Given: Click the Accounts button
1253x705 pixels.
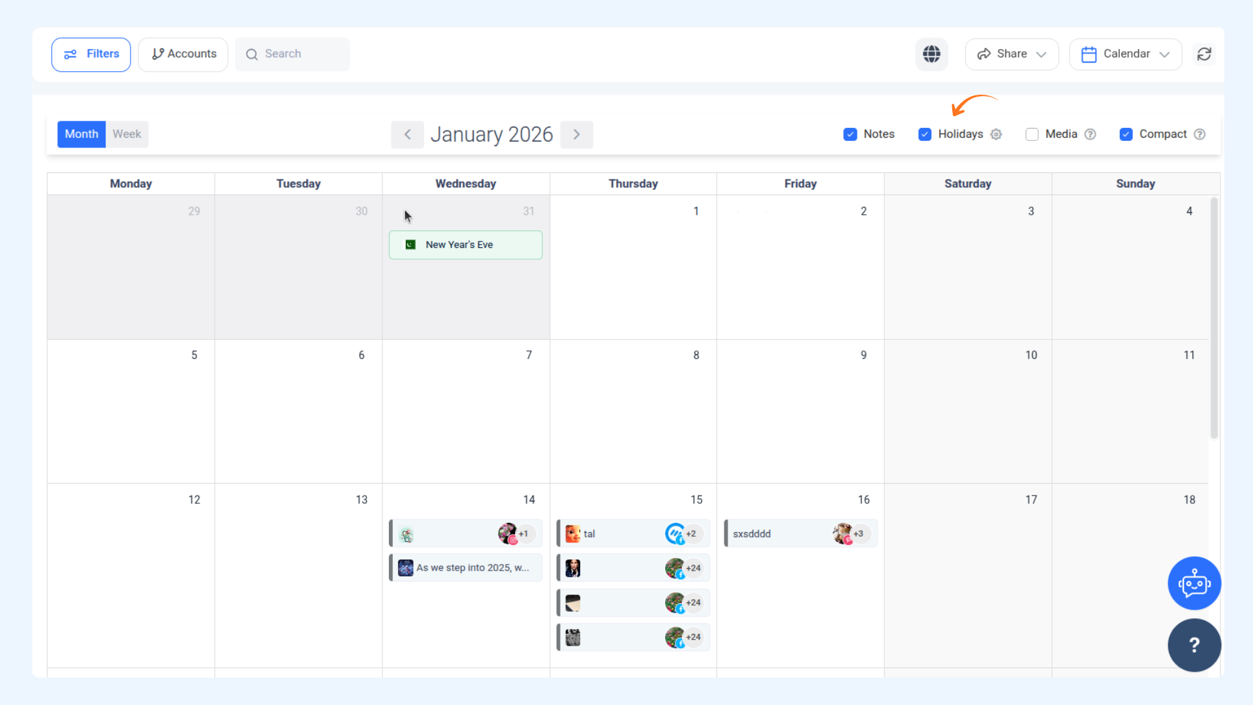Looking at the screenshot, I should tap(183, 54).
